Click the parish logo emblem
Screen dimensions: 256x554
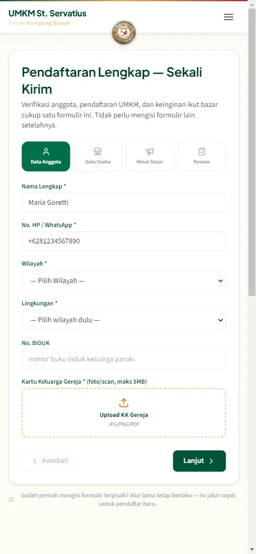click(124, 32)
